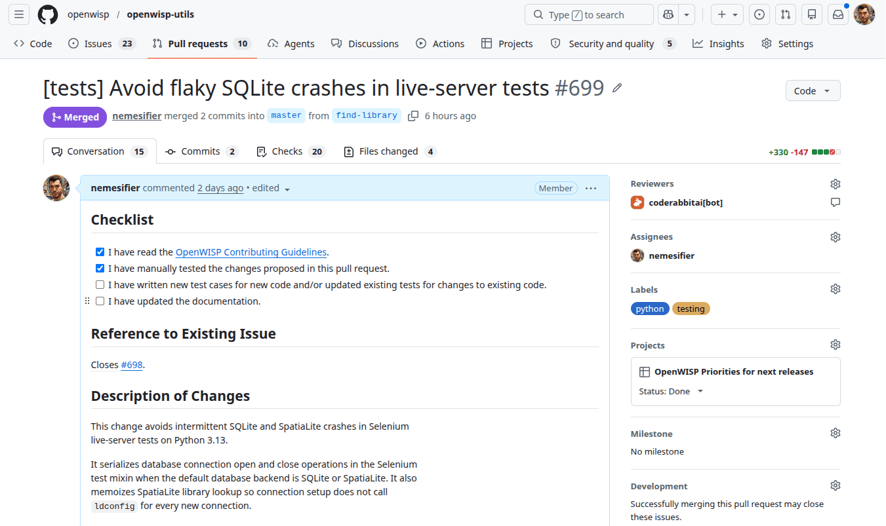The height and width of the screenshot is (526, 886).
Task: Filter by the blue python label
Action: tap(650, 309)
